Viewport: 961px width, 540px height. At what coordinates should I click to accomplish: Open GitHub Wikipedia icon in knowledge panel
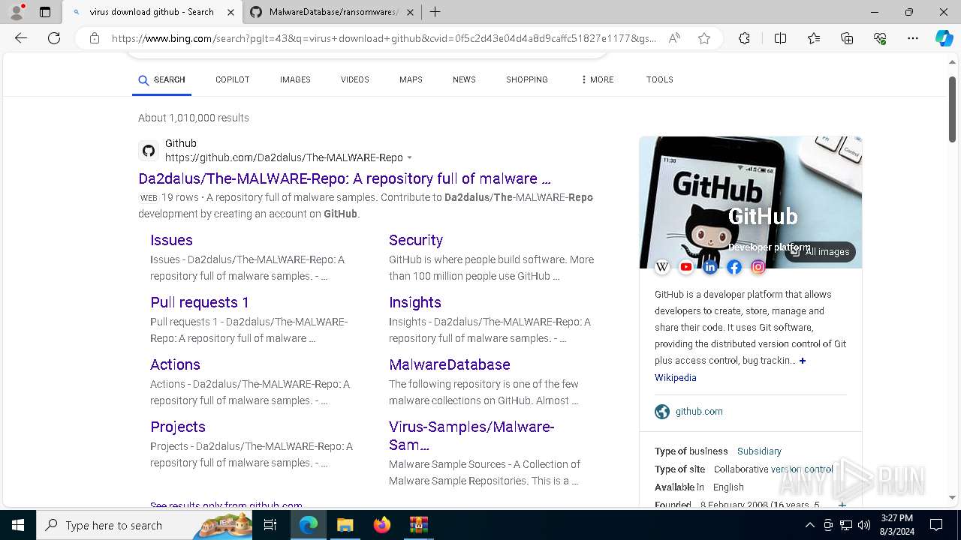pyautogui.click(x=662, y=267)
